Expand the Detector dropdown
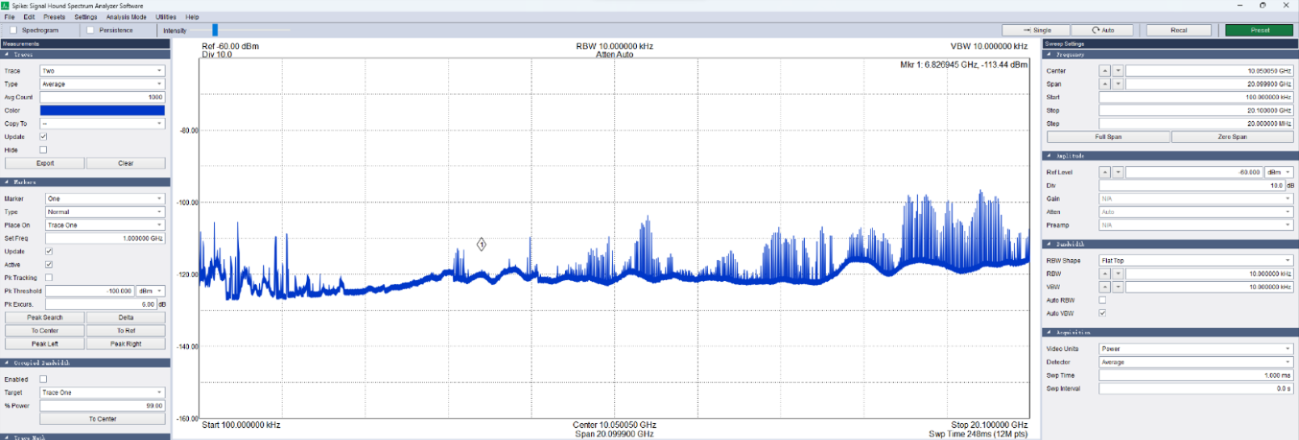This screenshot has width=1299, height=440. 1196,362
